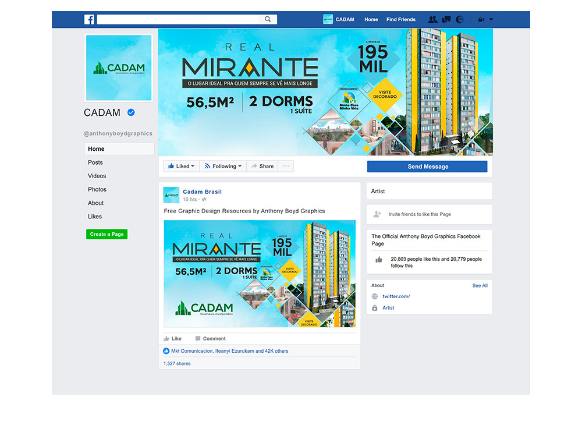The image size is (582, 425).
Task: Open the more options ellipsis button
Action: tap(286, 167)
